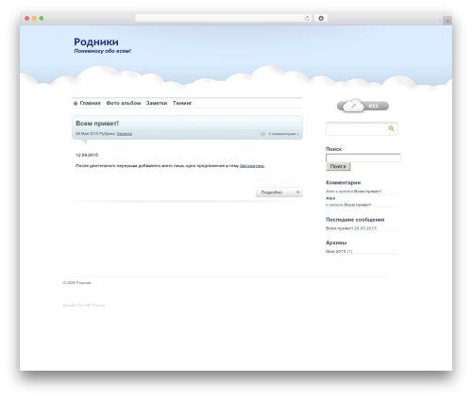The image size is (472, 399).
Task: Click the site tagline Понемногу обо всем!
Action: coord(102,51)
